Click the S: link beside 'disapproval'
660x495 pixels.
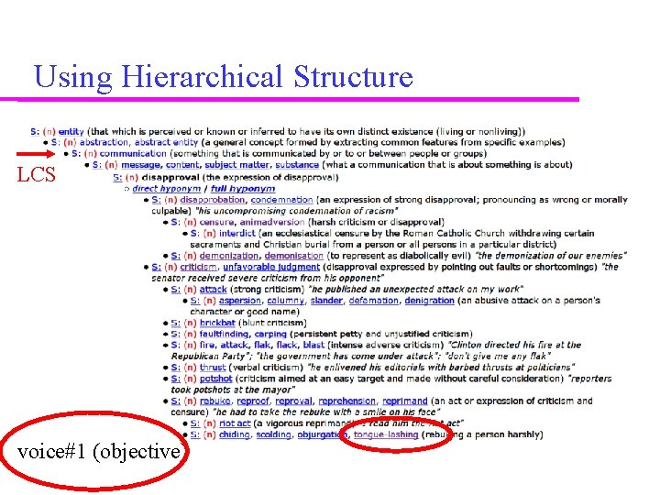[117, 177]
